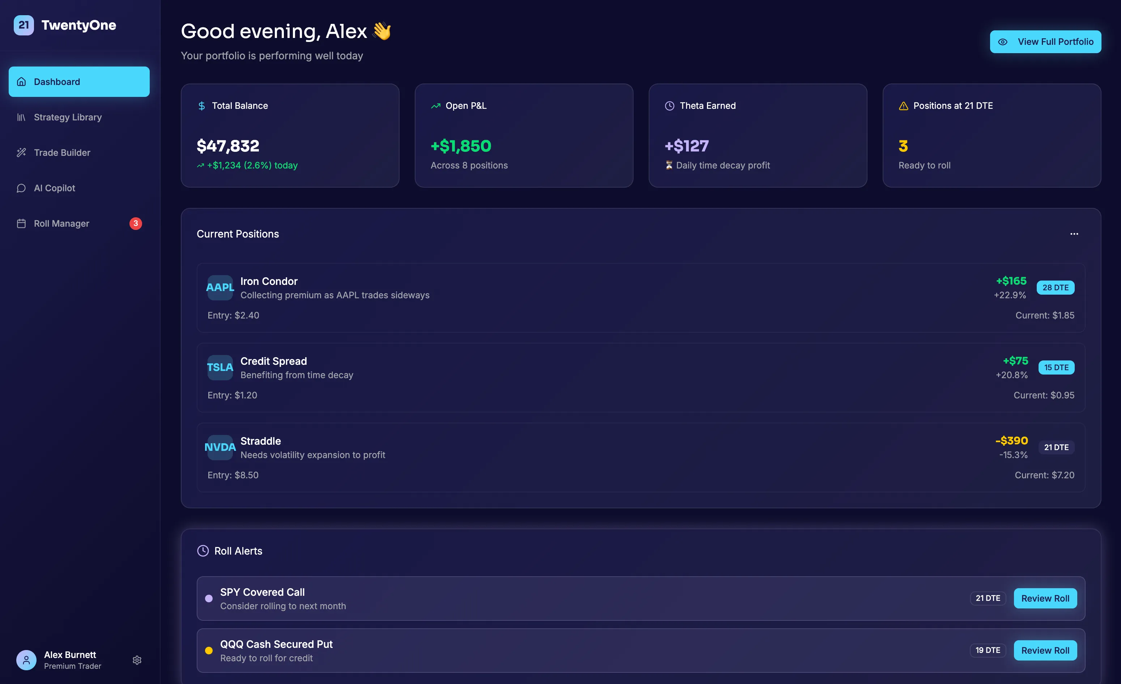Click the Roll Manager red notification badge
The width and height of the screenshot is (1121, 684).
[136, 223]
